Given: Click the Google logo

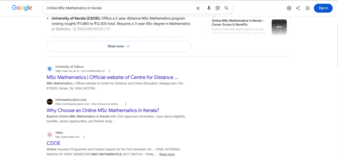Looking at the screenshot, I should click(22, 8).
